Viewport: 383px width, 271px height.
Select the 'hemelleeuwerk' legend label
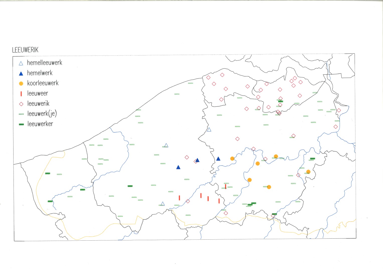[45, 62]
